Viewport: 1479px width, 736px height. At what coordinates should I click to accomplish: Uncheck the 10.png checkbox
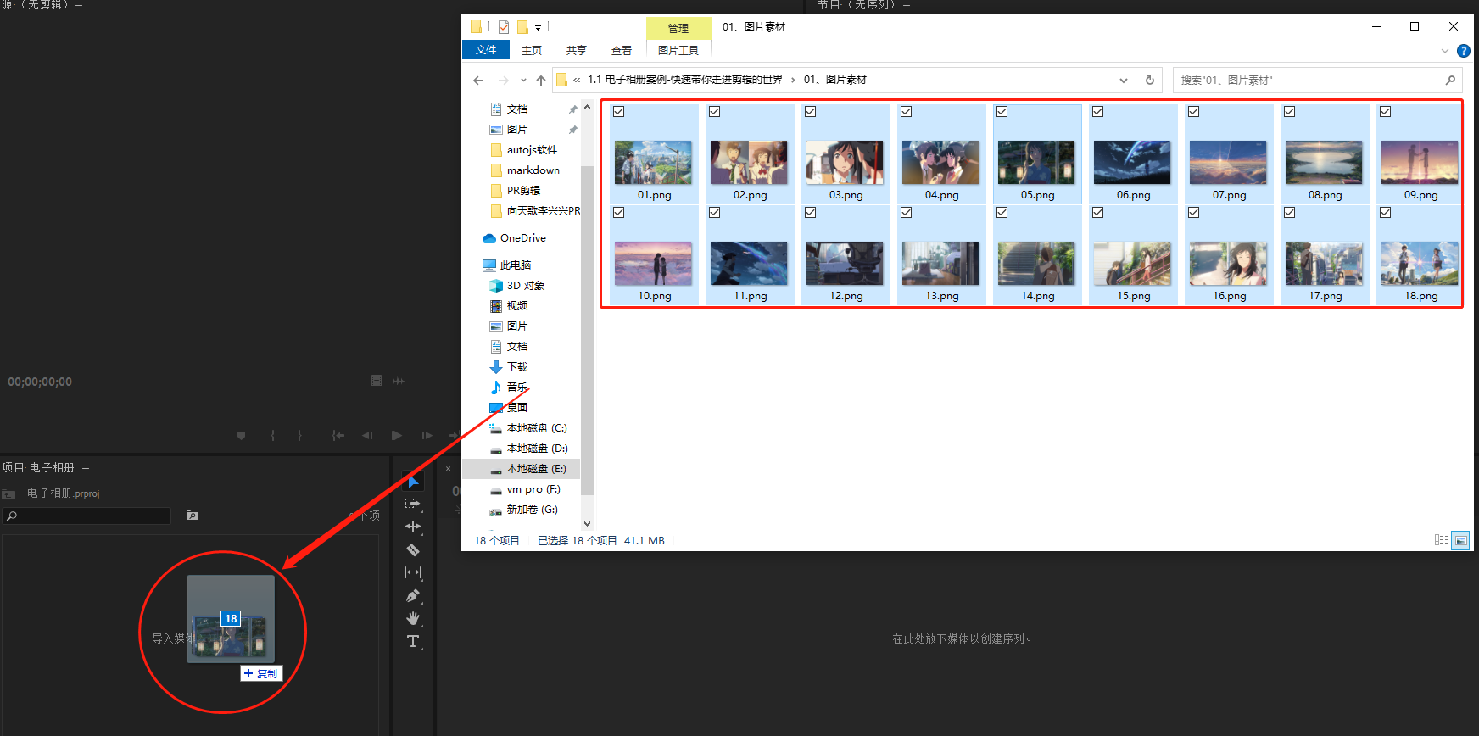pos(619,213)
